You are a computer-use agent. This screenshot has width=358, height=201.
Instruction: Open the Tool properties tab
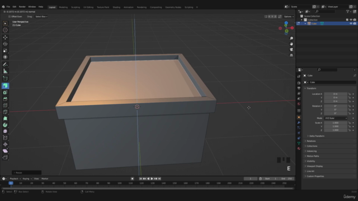(299, 76)
